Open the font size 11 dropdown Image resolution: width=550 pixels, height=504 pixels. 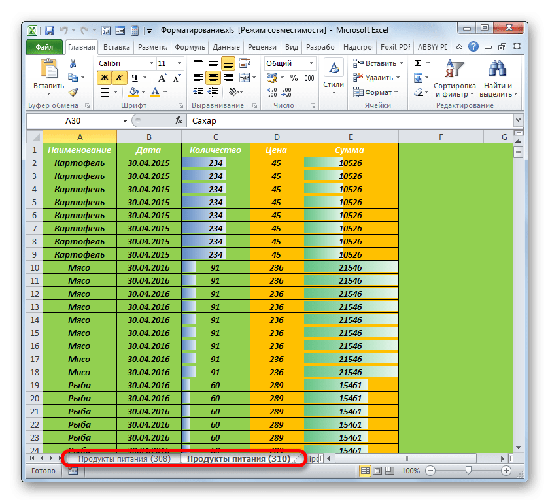[x=179, y=63]
